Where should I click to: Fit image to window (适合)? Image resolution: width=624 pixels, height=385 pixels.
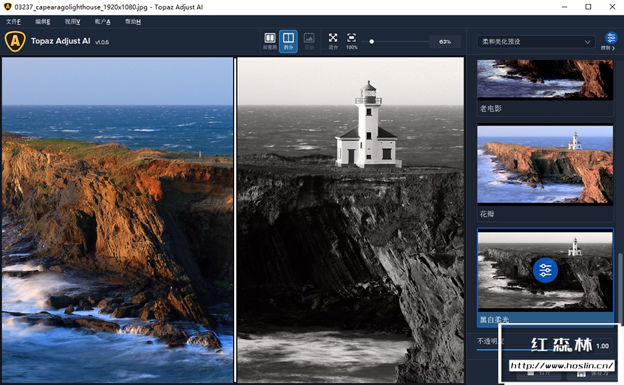tap(333, 41)
